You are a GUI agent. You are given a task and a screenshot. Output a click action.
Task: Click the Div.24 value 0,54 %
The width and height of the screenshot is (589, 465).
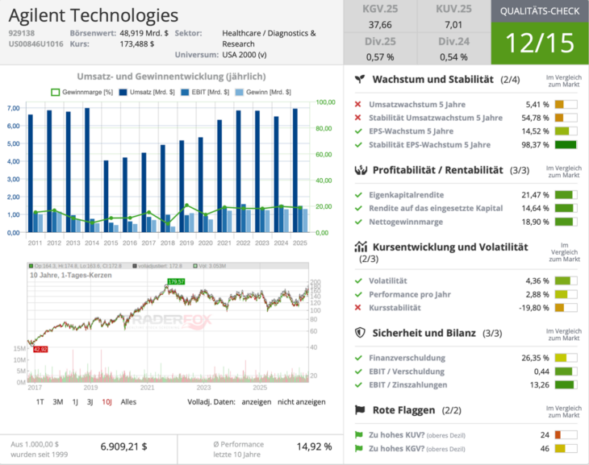coord(453,57)
